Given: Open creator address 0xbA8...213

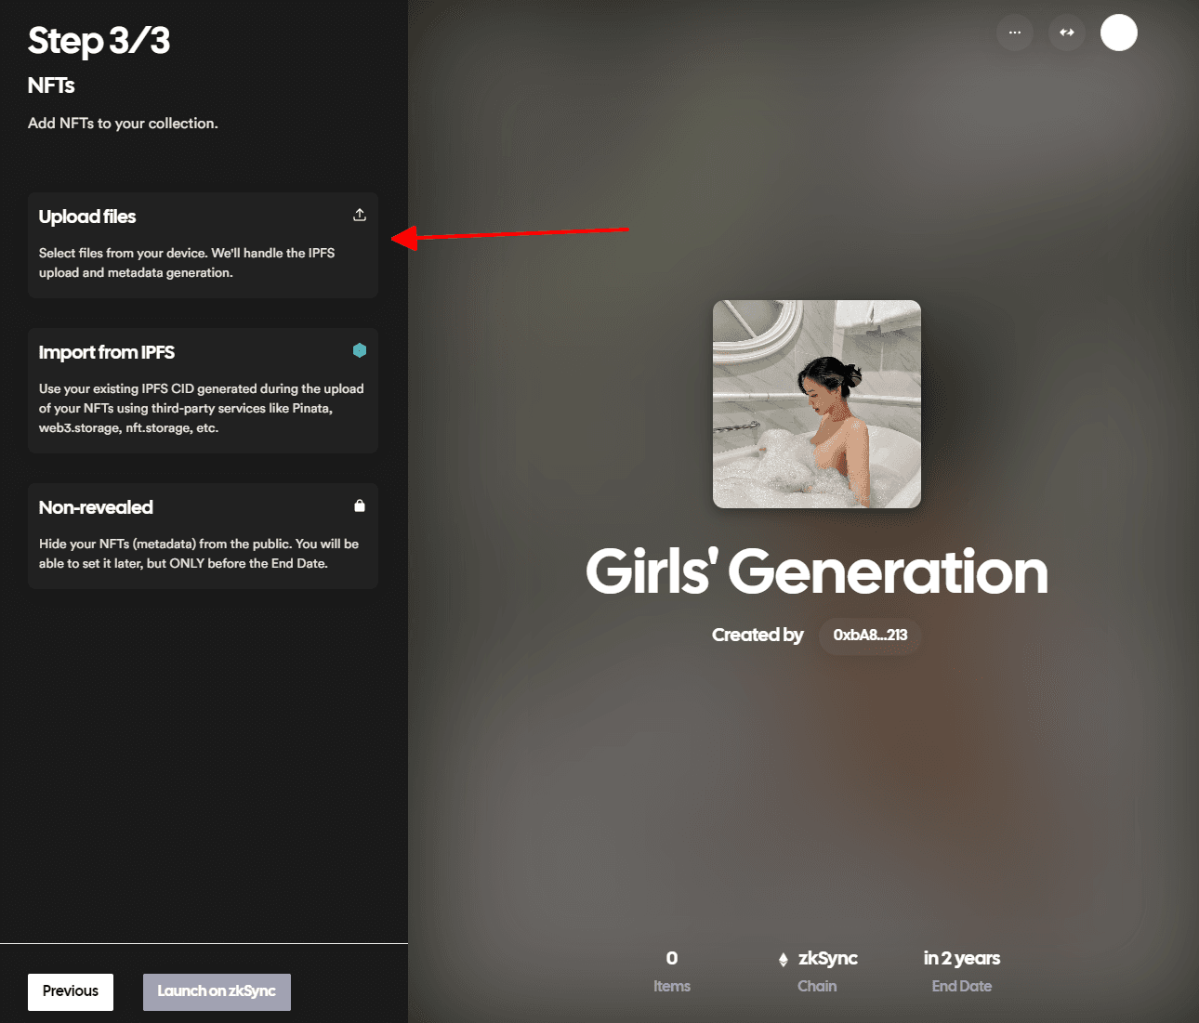Looking at the screenshot, I should pyautogui.click(x=870, y=636).
